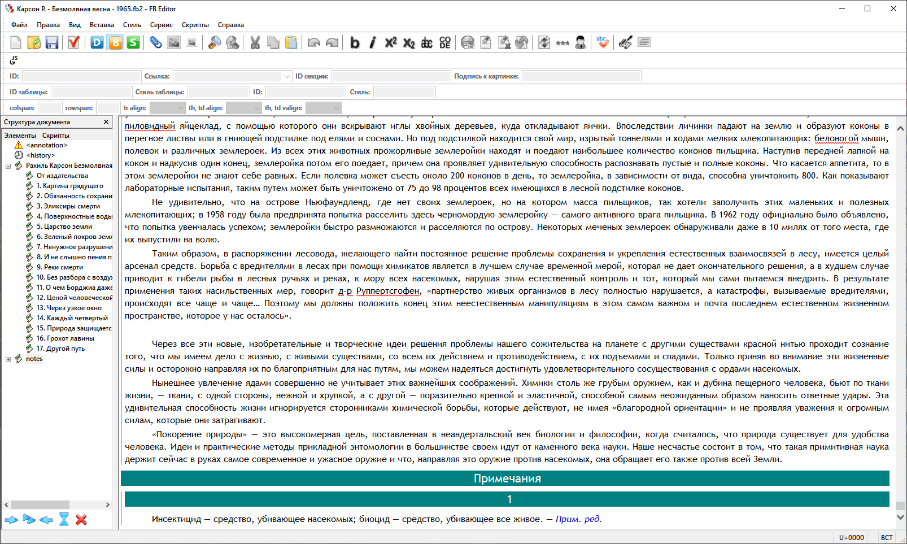Viewport: 907px width, 544px height.
Task: Click the paperclip attach icon
Action: tap(155, 42)
